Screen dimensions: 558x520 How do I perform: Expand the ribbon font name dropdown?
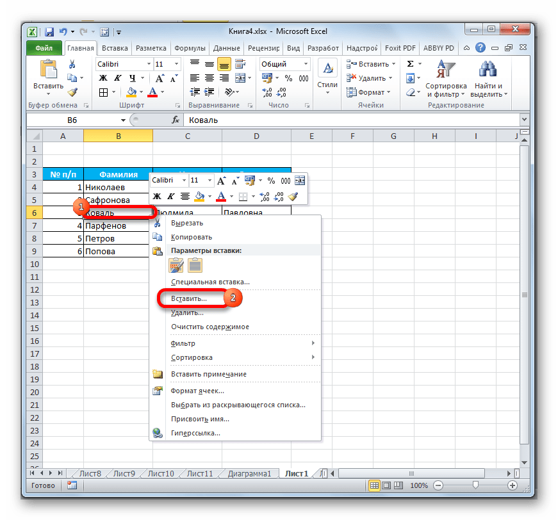pos(149,64)
